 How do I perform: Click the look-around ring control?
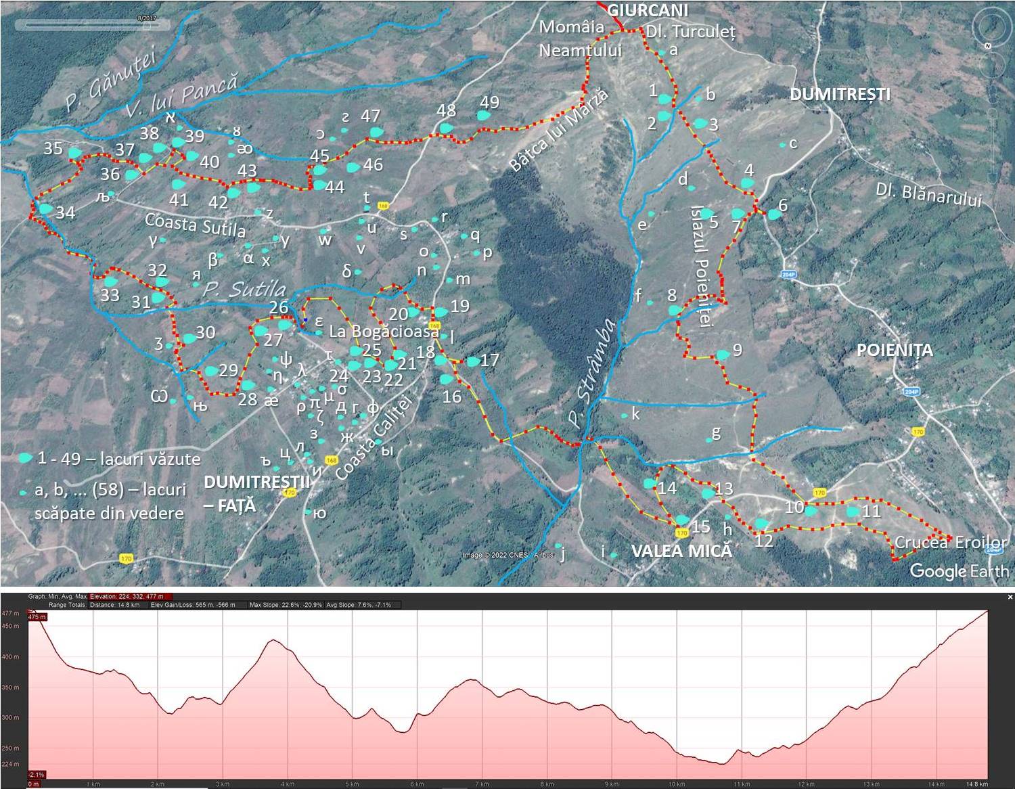(x=991, y=27)
